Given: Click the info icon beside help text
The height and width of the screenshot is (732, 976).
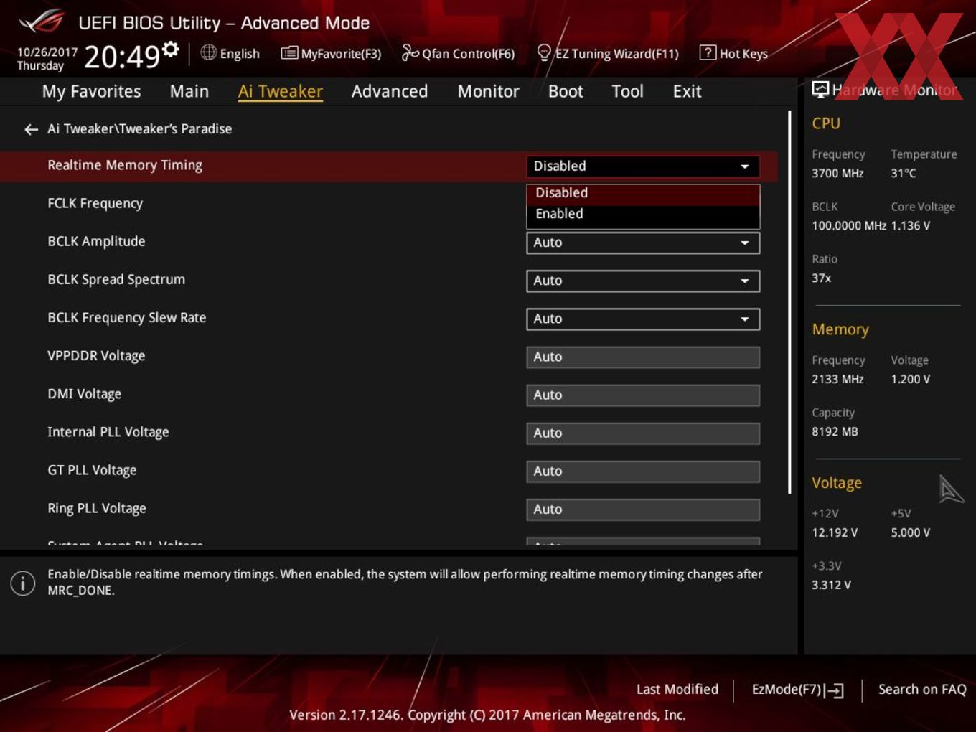Looking at the screenshot, I should pos(23,583).
